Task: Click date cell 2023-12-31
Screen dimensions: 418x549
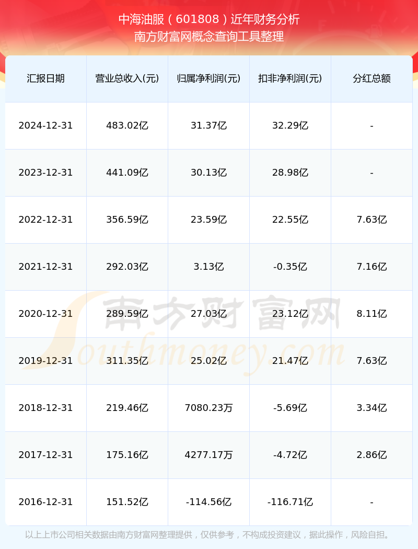Action: pos(46,173)
